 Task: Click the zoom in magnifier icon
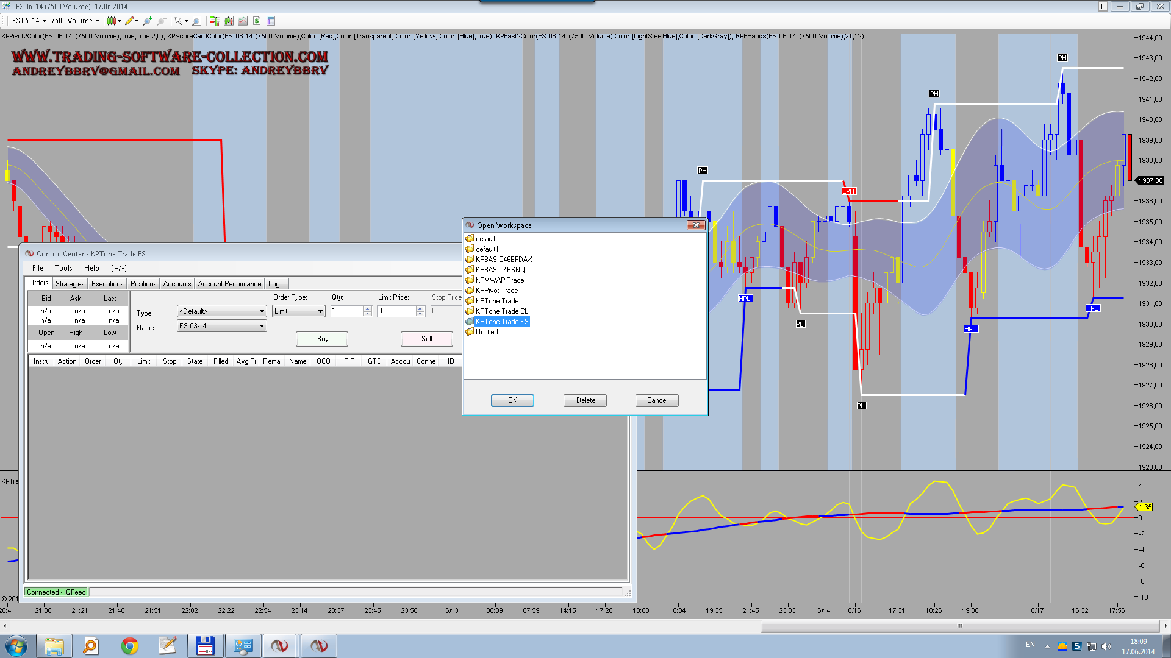(x=148, y=21)
